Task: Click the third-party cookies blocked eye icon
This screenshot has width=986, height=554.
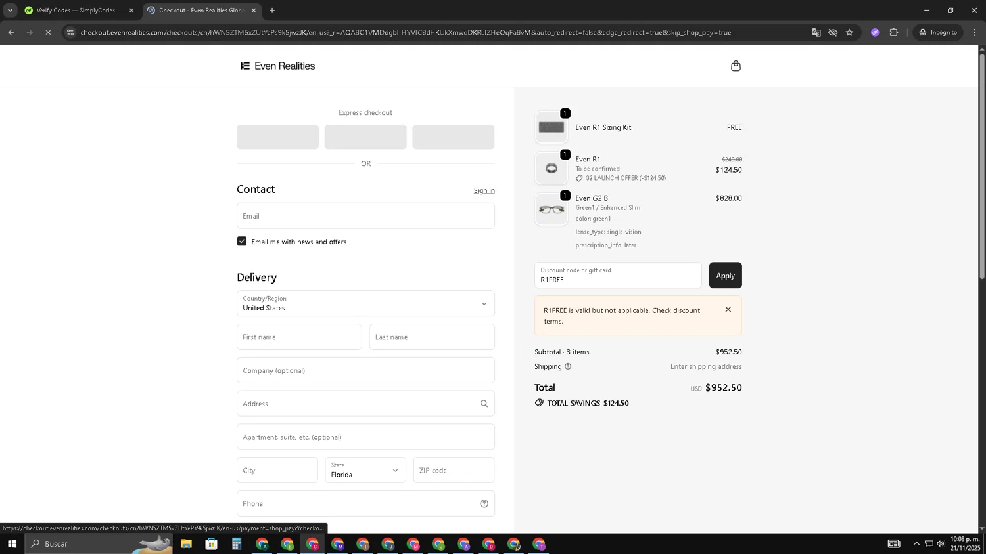Action: tap(833, 32)
